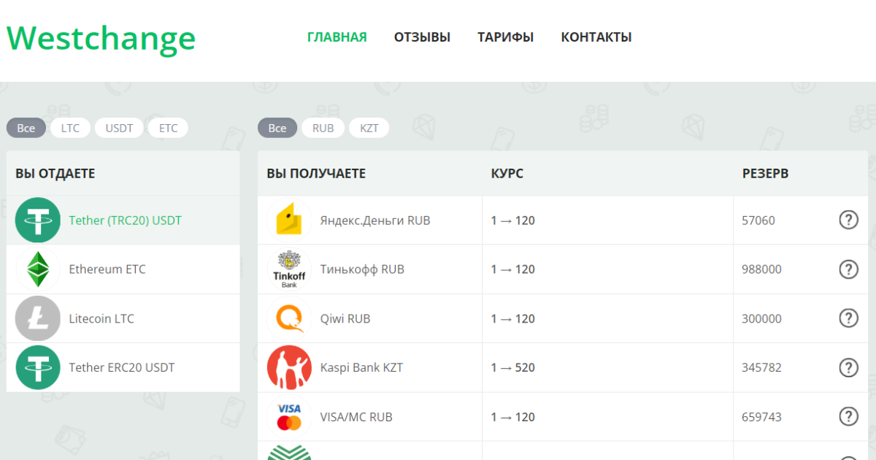The height and width of the screenshot is (460, 876).
Task: Click the РЕЗЕРВ column header
Action: point(765,174)
